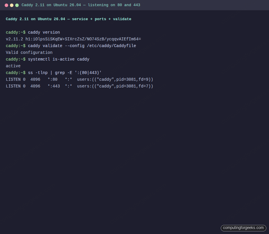Open the computingforgeeks.com link badge
The image size is (269, 234).
tap(244, 228)
